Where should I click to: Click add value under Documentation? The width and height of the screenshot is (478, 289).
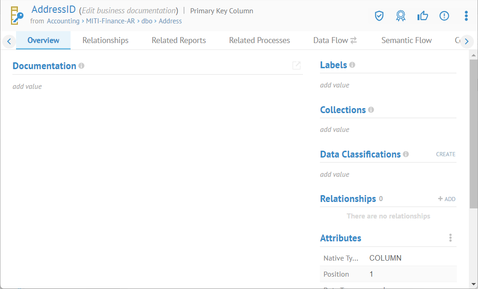pyautogui.click(x=27, y=86)
